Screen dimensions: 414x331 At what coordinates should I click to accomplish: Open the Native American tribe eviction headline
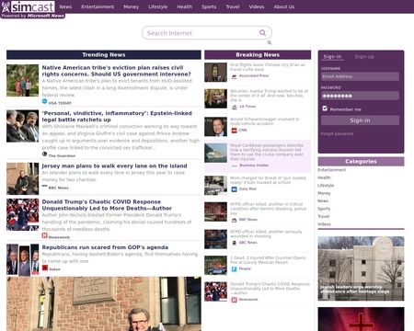[116, 71]
